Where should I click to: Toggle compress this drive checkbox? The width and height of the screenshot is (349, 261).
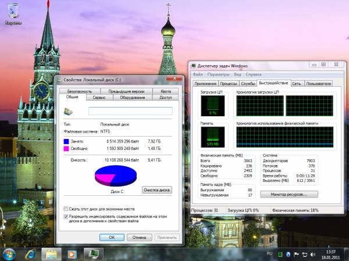click(x=66, y=209)
